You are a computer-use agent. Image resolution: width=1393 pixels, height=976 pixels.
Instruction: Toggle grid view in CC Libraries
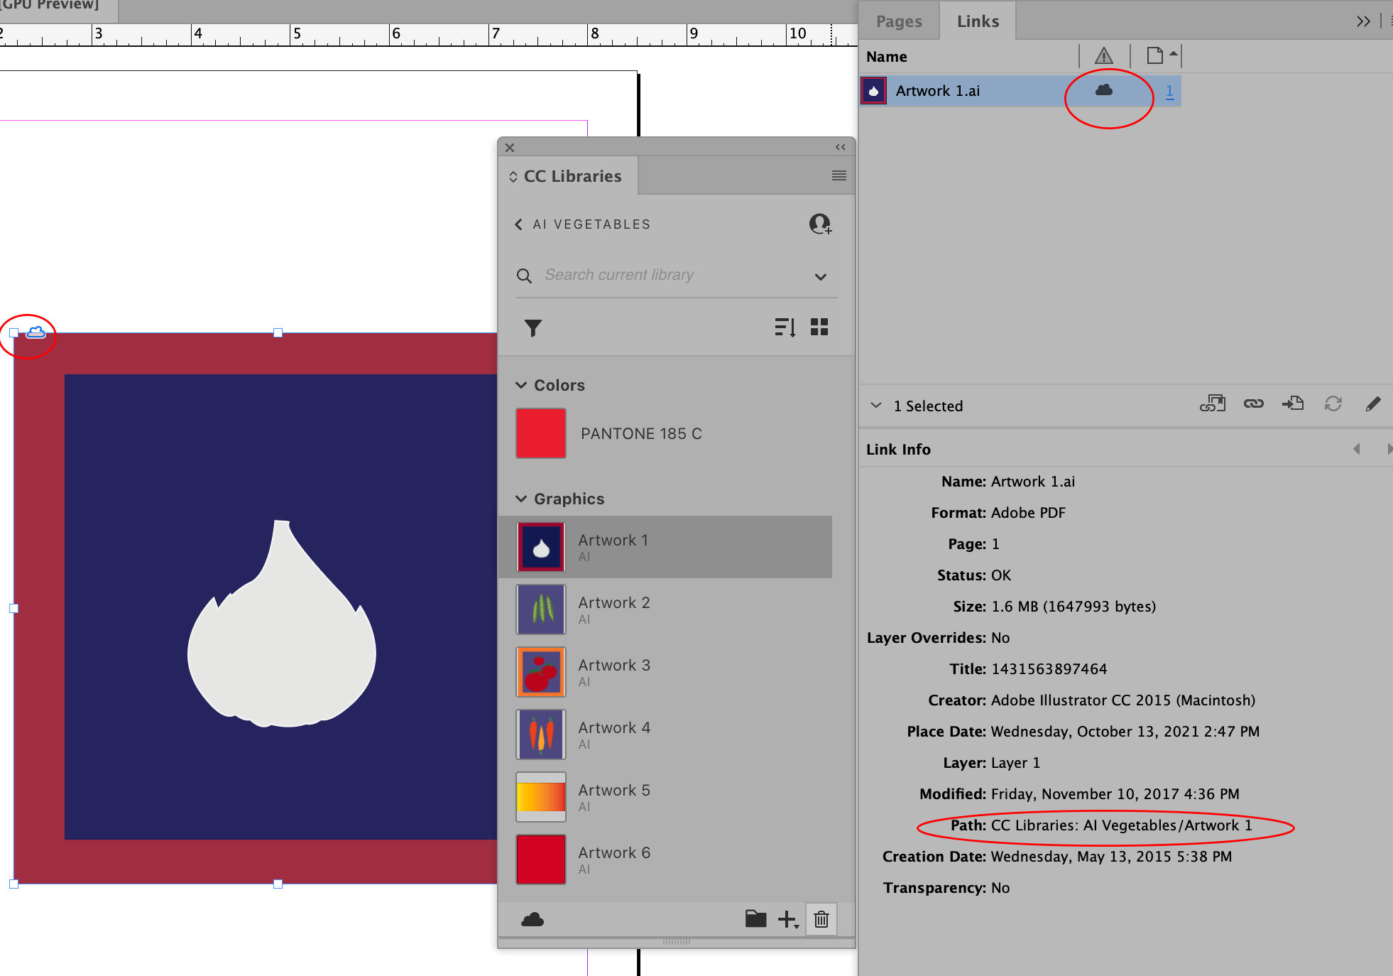click(819, 327)
